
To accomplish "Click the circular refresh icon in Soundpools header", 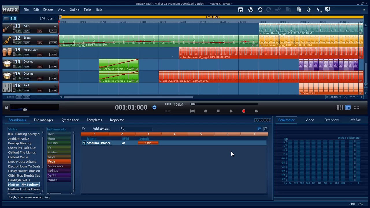I will 266,129.
